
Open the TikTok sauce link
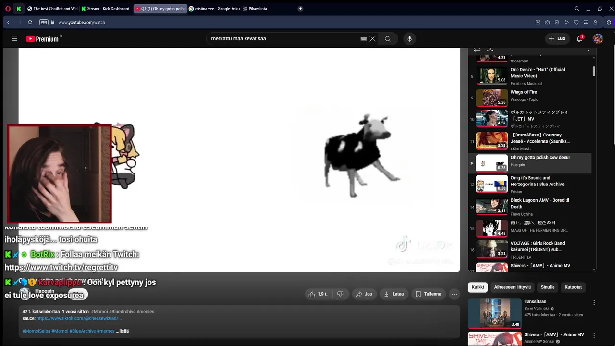[x=79, y=318]
